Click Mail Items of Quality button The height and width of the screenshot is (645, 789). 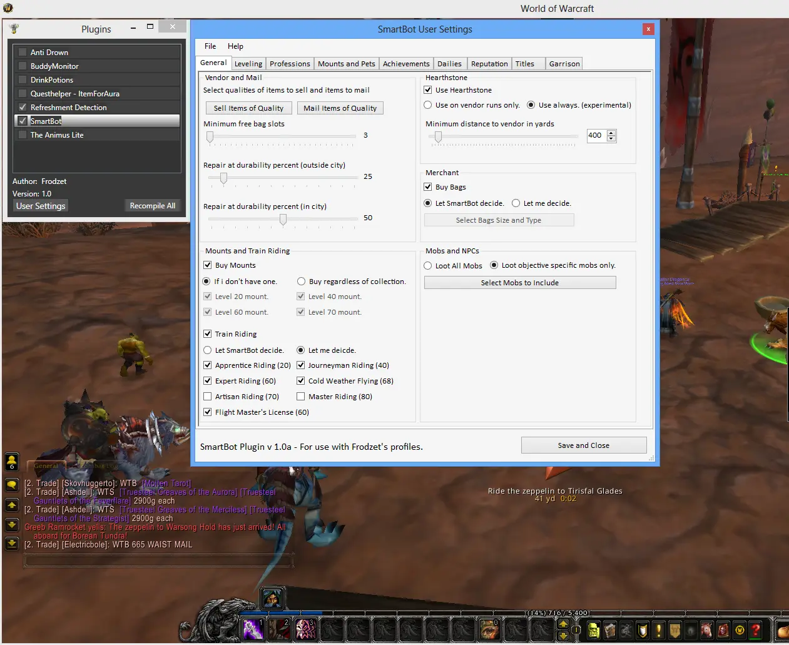(340, 108)
